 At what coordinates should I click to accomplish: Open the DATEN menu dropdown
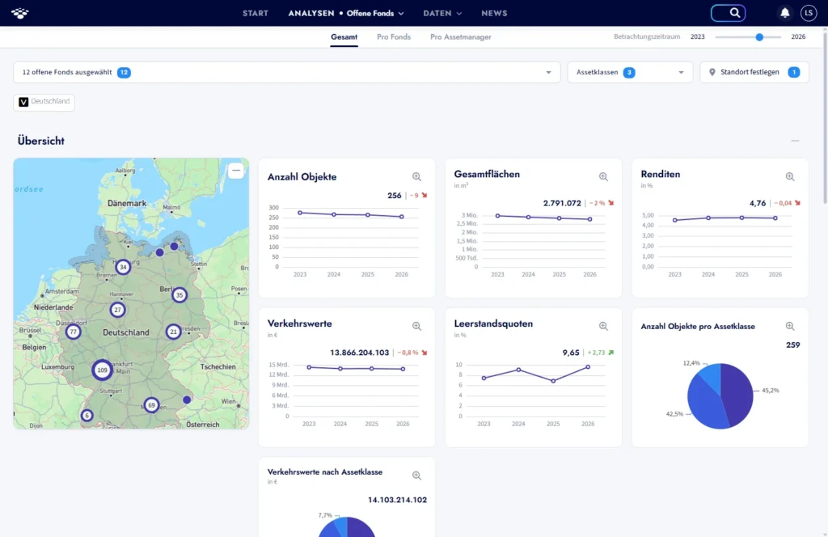click(x=442, y=13)
